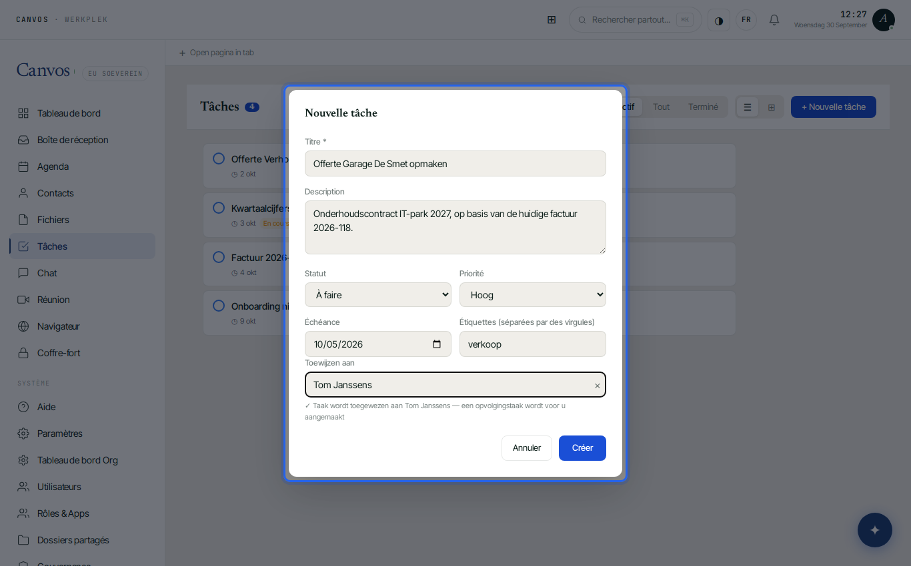The image size is (911, 566).
Task: Open the apps grid icon in top bar
Action: pyautogui.click(x=552, y=20)
